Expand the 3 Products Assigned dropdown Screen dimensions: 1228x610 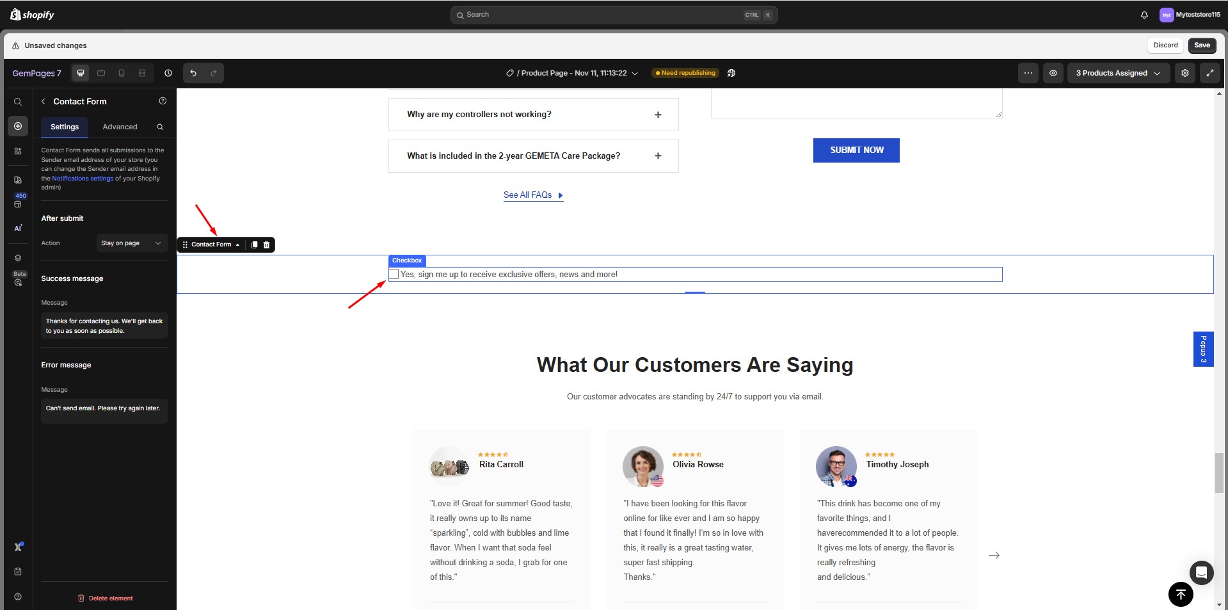click(x=1117, y=73)
